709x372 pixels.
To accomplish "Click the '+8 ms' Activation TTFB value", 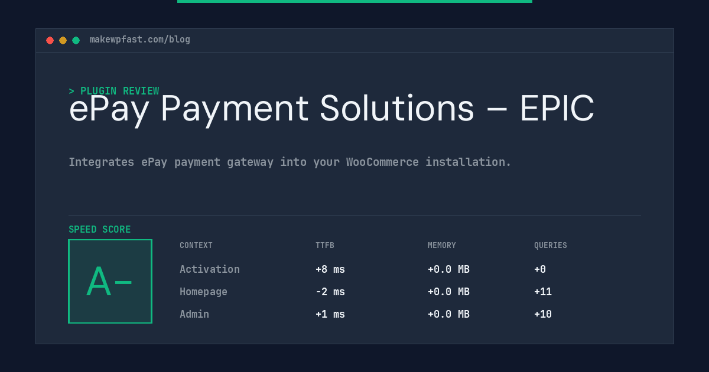I will coord(330,269).
